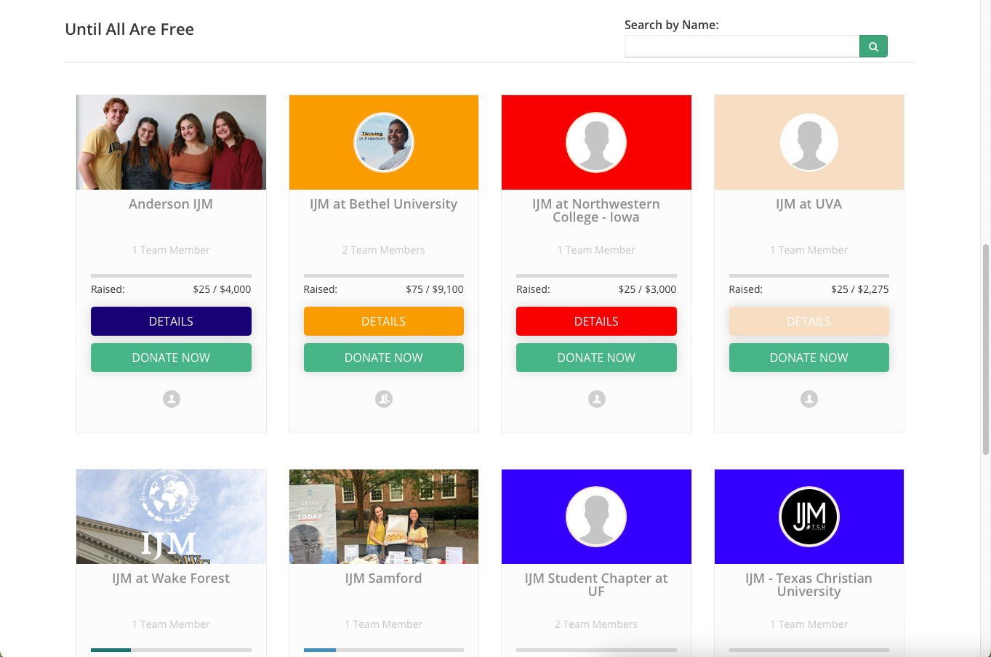Click 1 Team Member under IJM Samford

tap(384, 624)
